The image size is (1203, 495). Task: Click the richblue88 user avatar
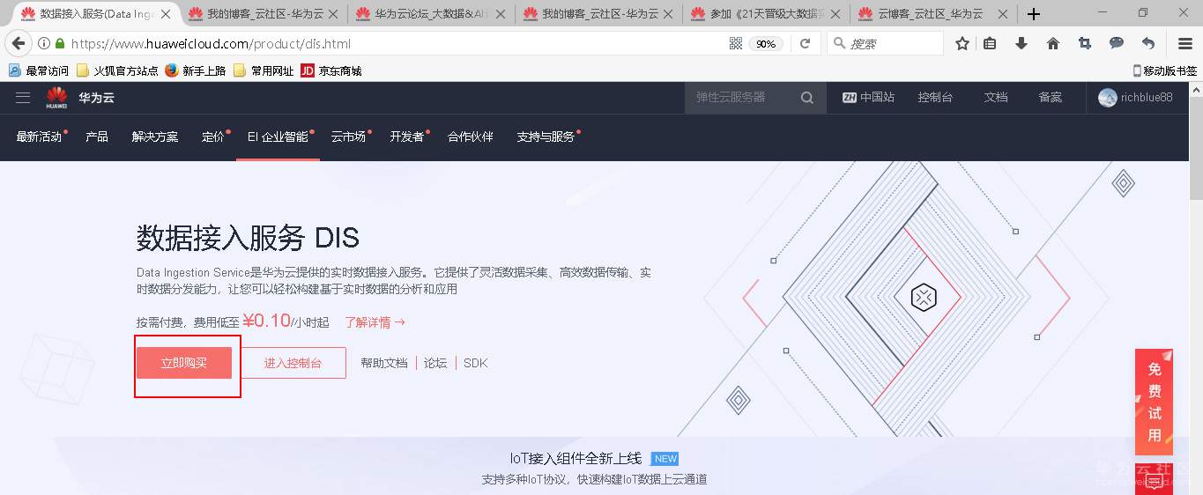[1108, 98]
